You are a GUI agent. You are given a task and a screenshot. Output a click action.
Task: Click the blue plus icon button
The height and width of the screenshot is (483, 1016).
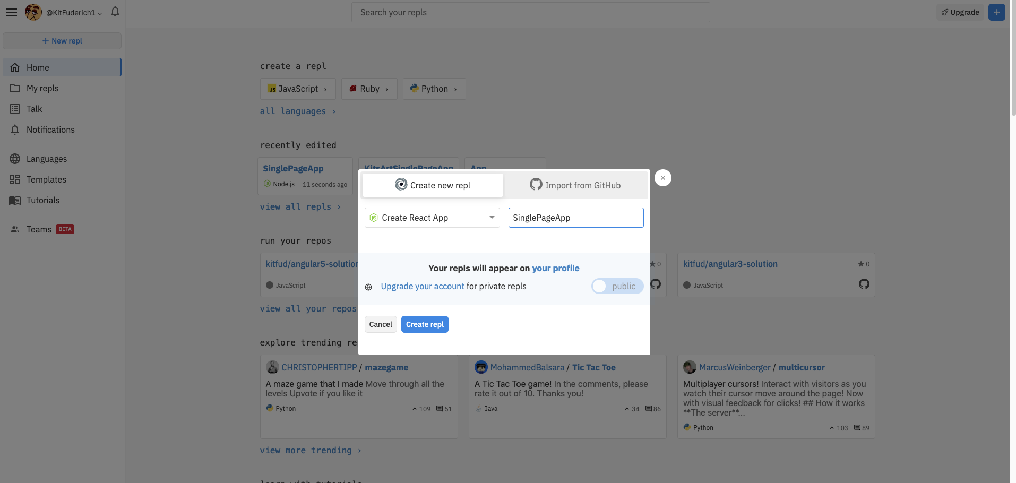point(996,12)
